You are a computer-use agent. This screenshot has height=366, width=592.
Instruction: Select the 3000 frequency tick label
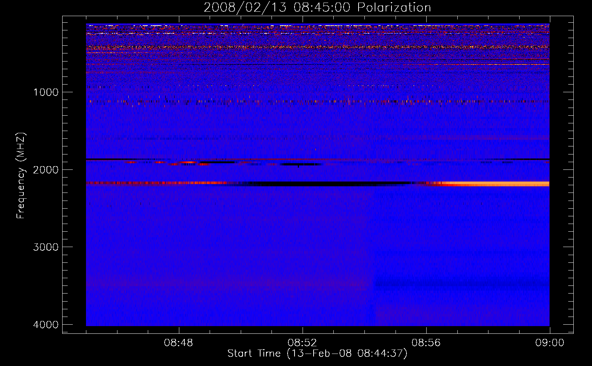(x=46, y=247)
